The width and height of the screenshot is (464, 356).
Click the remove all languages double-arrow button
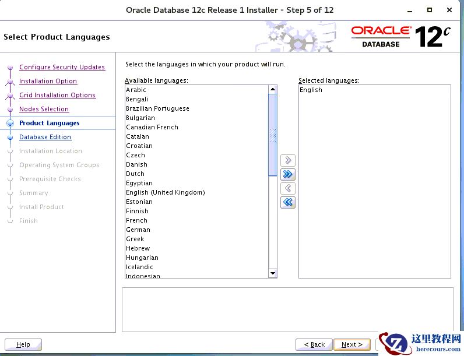(x=287, y=202)
